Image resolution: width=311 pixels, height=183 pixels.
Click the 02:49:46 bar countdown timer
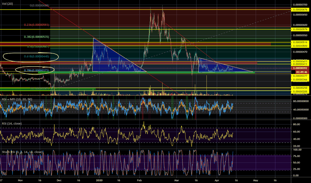coord(302,72)
